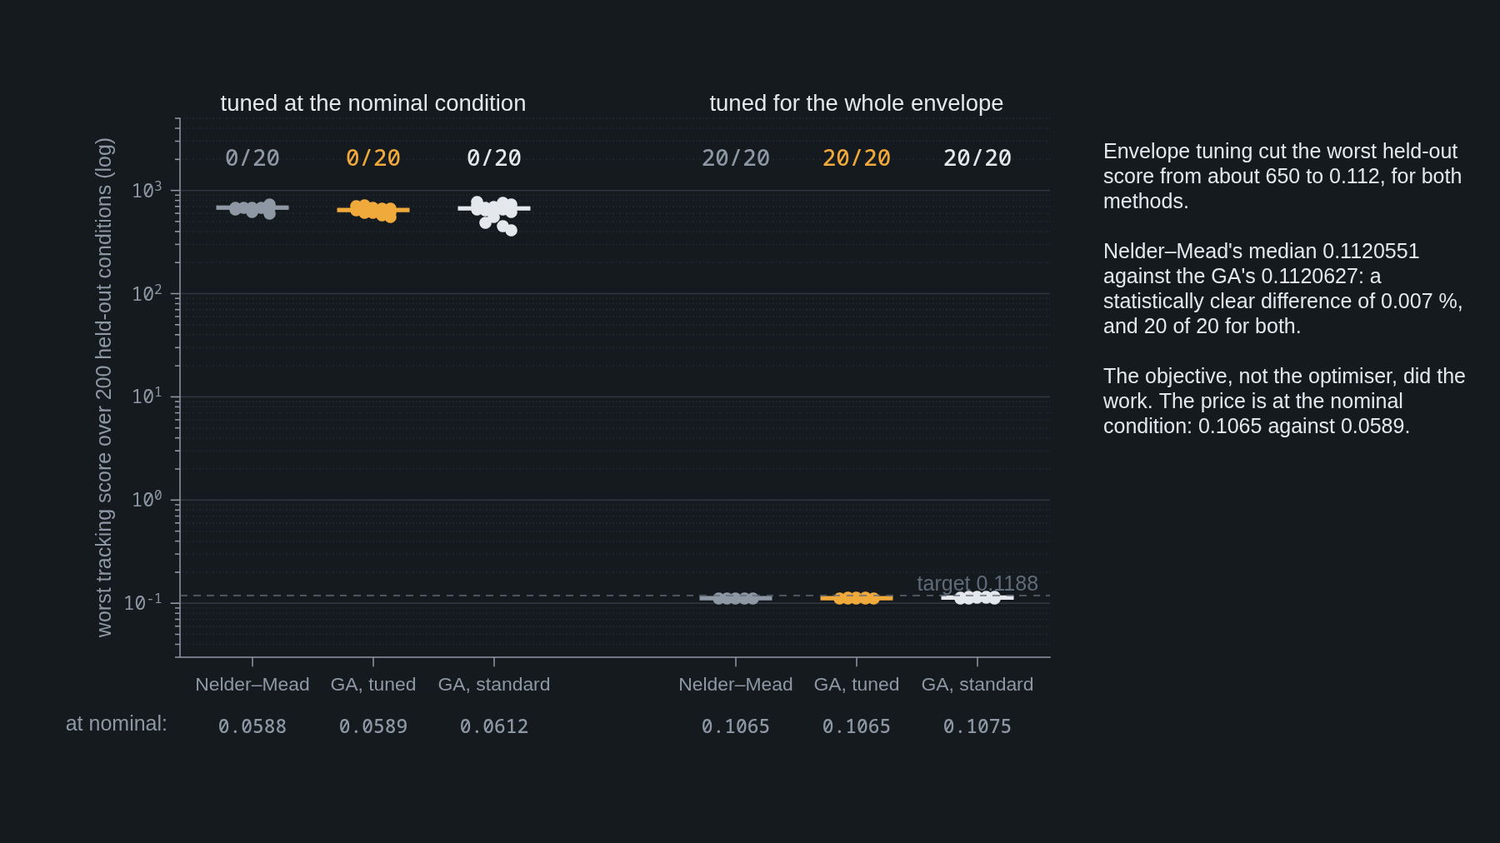This screenshot has width=1500, height=843.
Task: Click the white GA standard envelope data cluster
Action: click(x=977, y=598)
